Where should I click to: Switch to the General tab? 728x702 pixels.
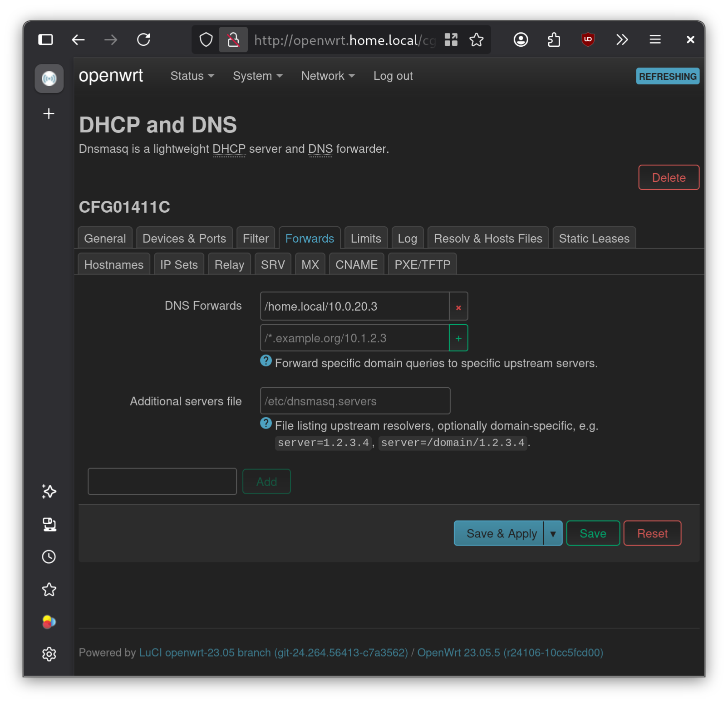105,239
